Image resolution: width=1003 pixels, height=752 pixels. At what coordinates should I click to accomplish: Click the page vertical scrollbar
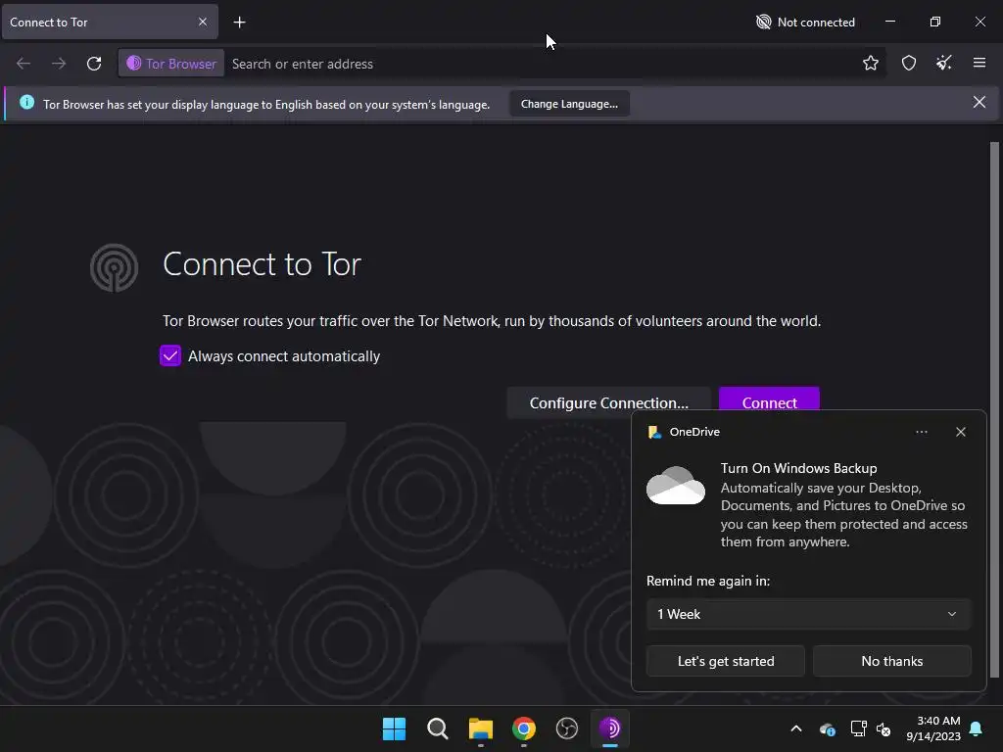click(994, 409)
